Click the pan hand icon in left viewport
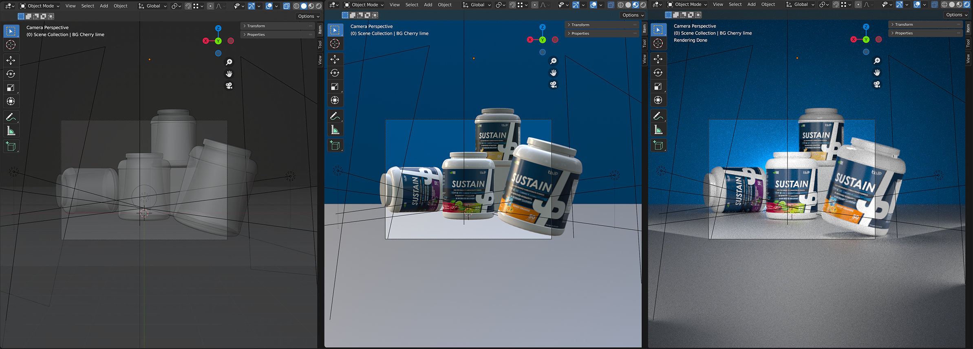Viewport: 973px width, 349px height. point(229,74)
